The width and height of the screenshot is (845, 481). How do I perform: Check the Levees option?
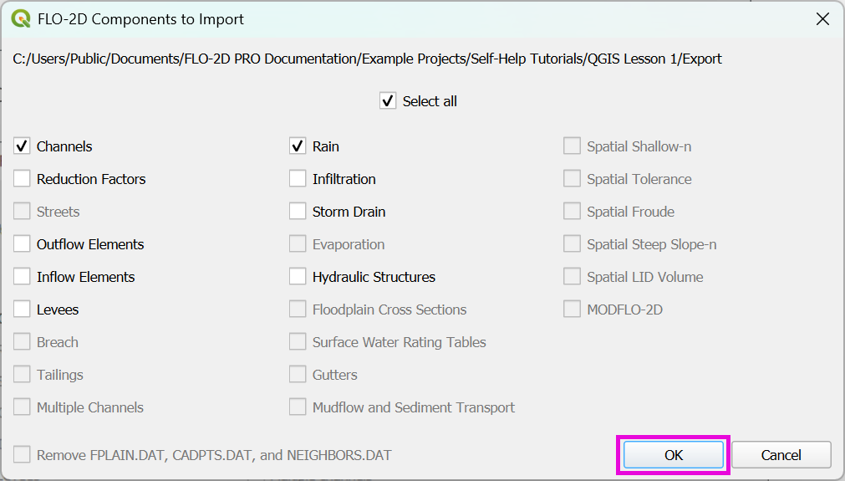[x=22, y=310]
